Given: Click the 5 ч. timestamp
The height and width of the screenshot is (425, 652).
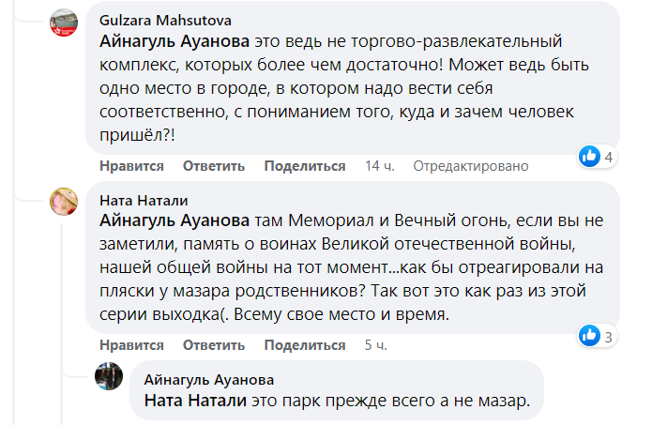Looking at the screenshot, I should [x=375, y=344].
